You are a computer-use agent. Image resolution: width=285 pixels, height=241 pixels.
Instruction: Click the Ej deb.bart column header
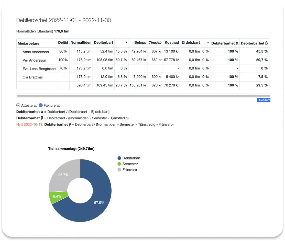click(191, 43)
